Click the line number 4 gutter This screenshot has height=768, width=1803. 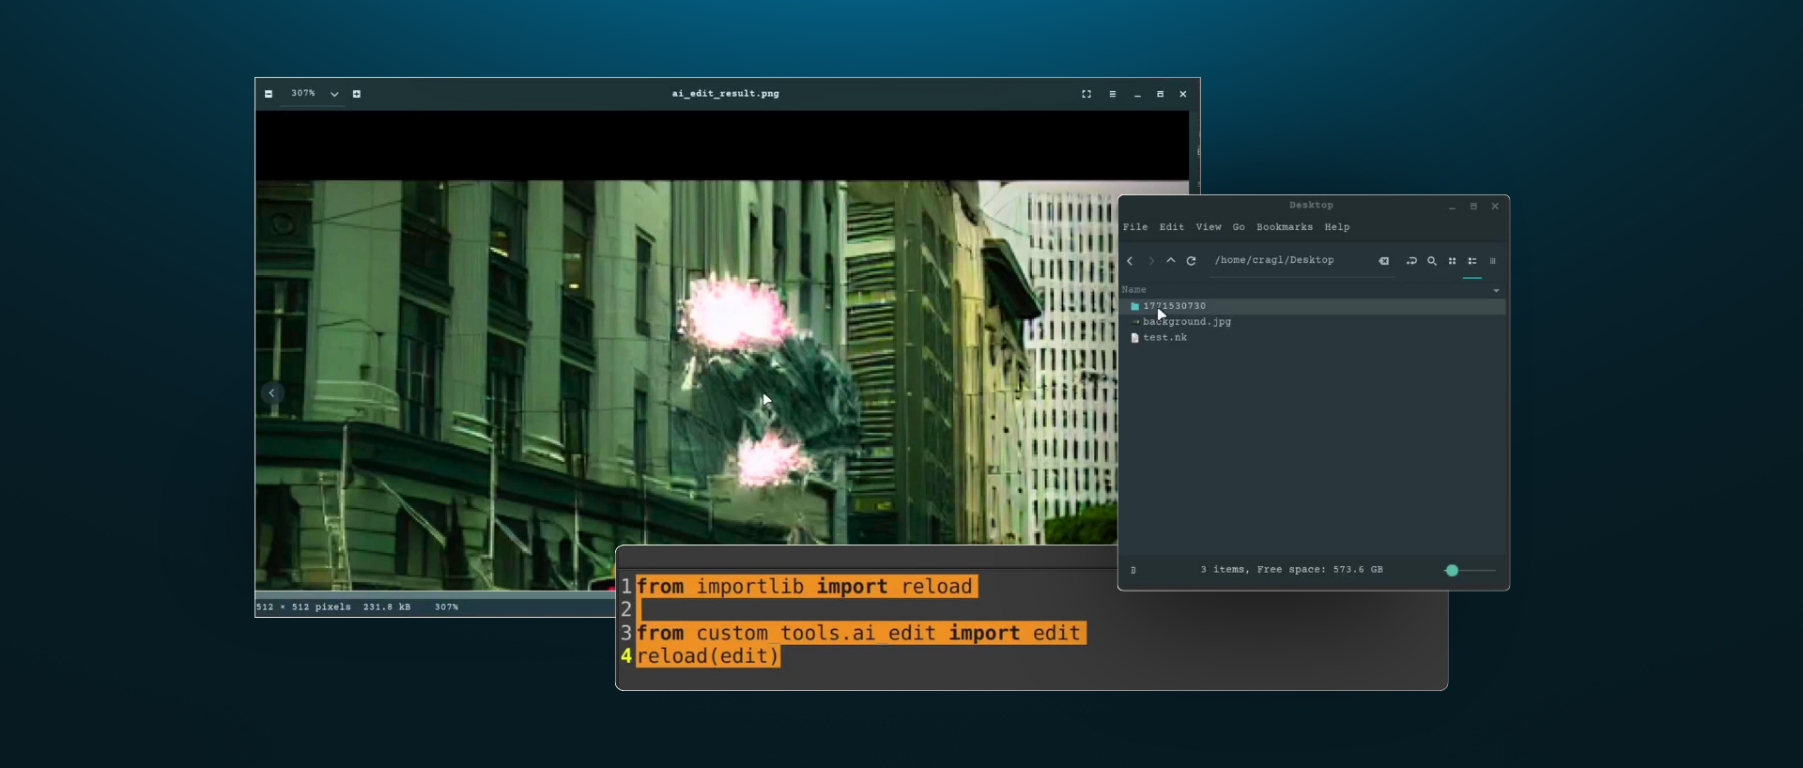coord(626,656)
